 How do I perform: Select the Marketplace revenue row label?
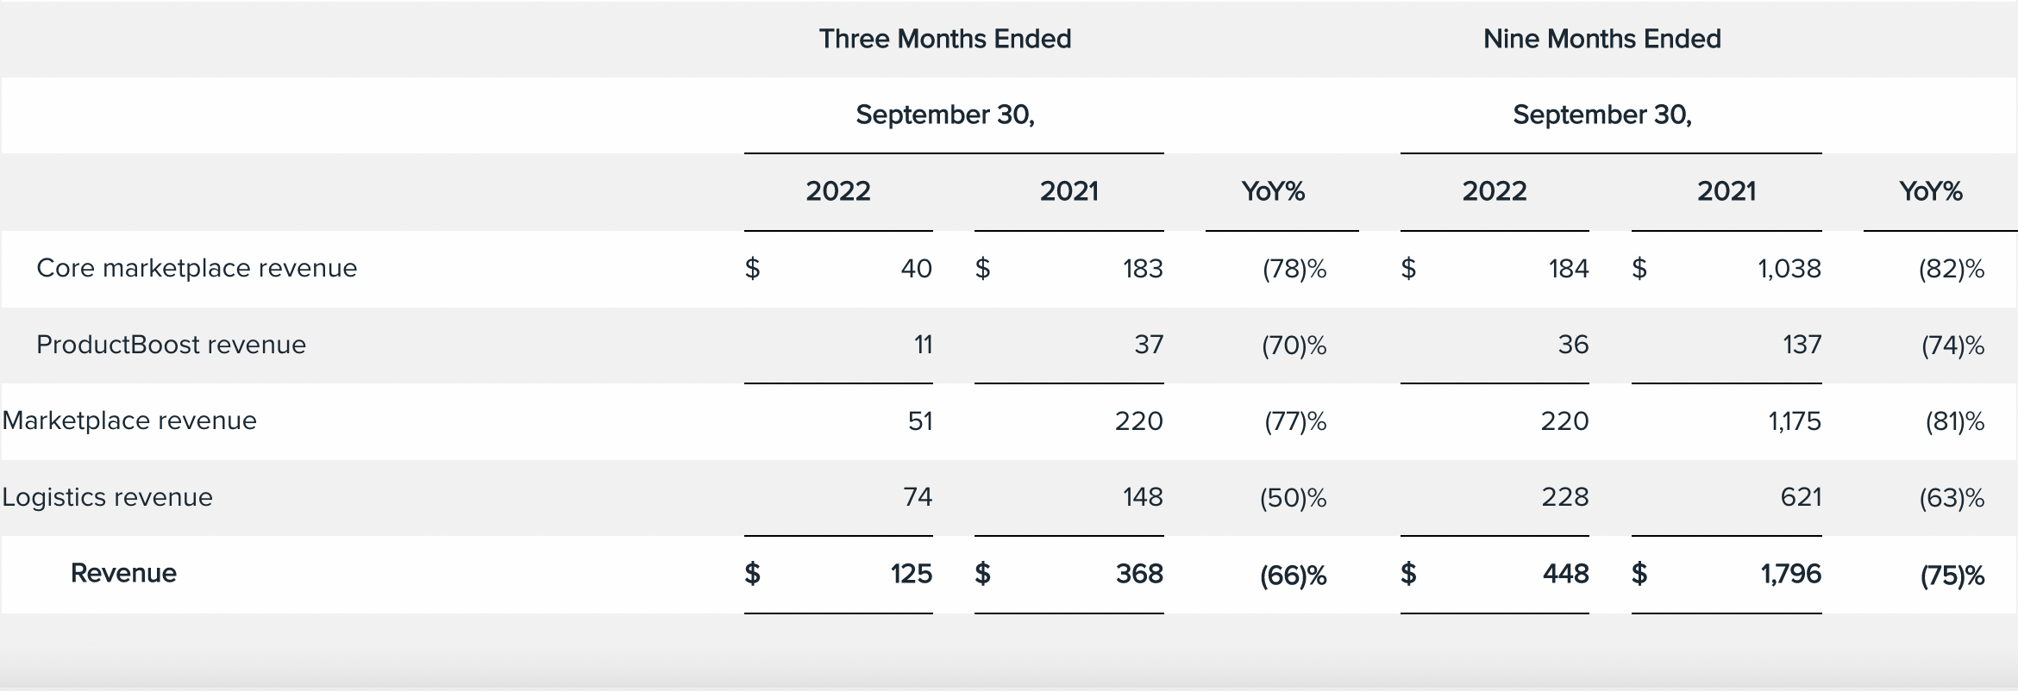(129, 420)
